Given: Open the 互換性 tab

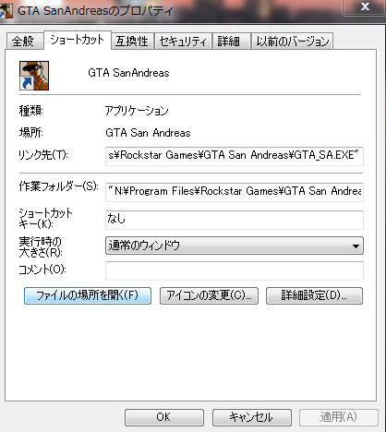Looking at the screenshot, I should pyautogui.click(x=132, y=41).
